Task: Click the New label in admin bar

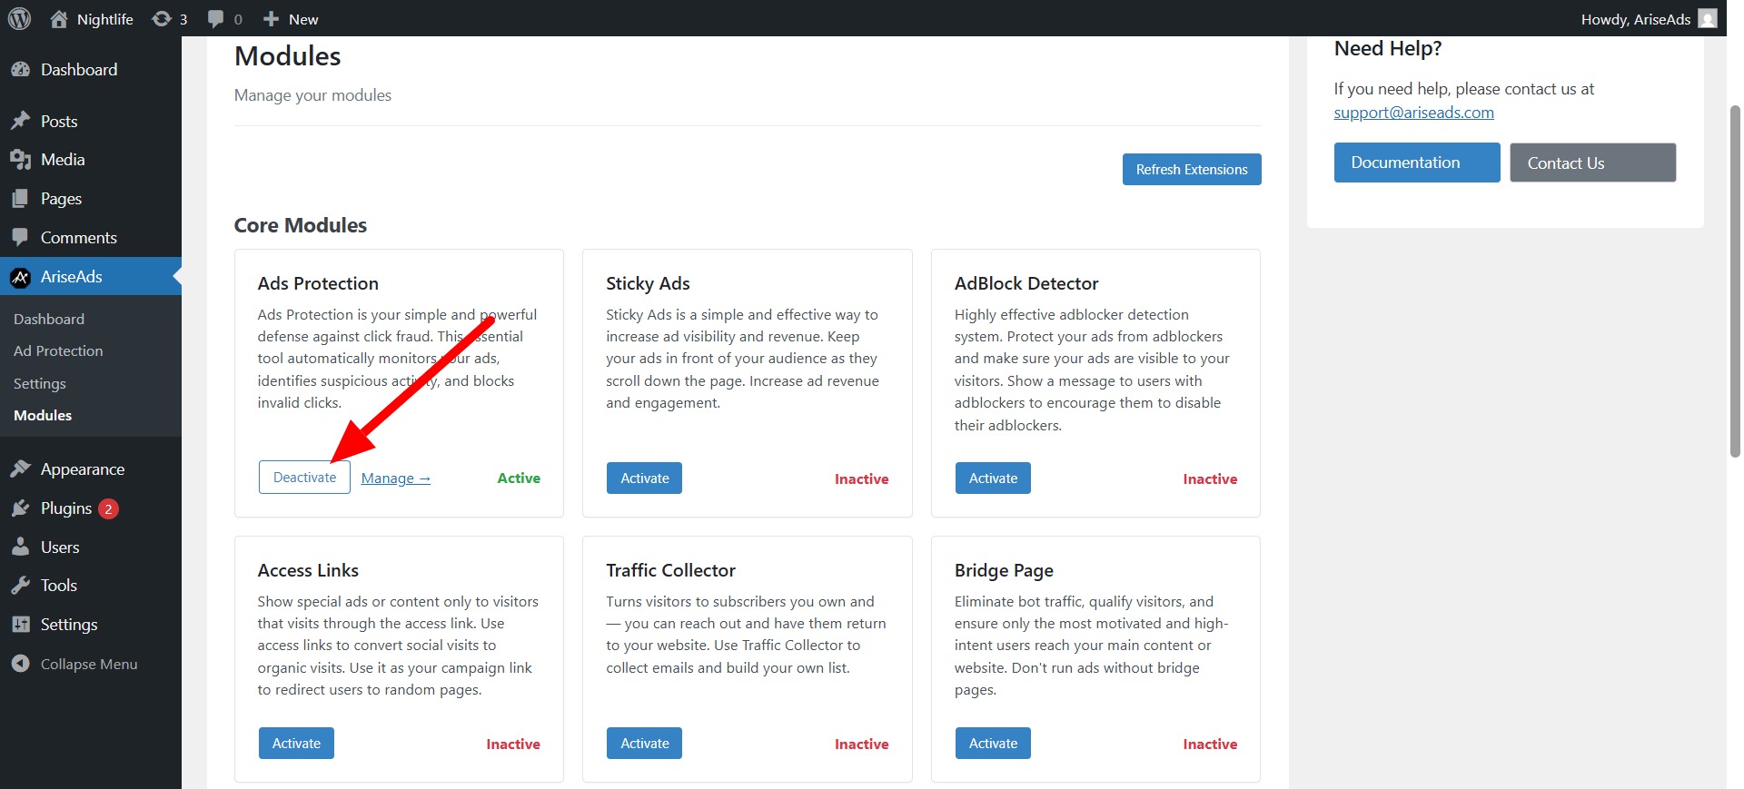Action: click(x=303, y=19)
